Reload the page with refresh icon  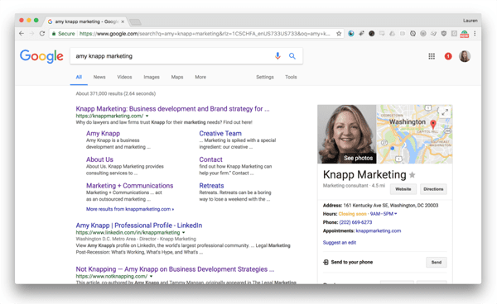[42, 34]
